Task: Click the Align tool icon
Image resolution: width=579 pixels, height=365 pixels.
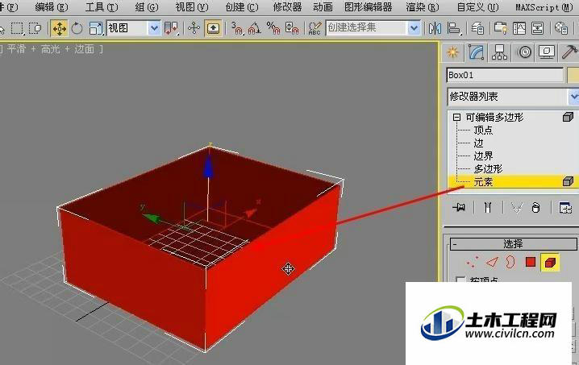Action: [454, 28]
